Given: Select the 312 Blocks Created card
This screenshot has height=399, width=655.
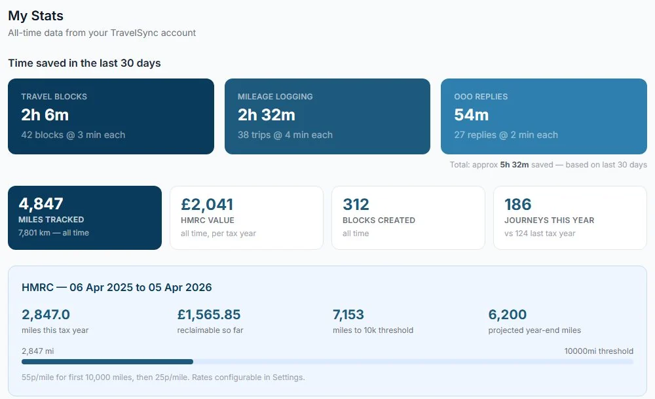Looking at the screenshot, I should (408, 218).
